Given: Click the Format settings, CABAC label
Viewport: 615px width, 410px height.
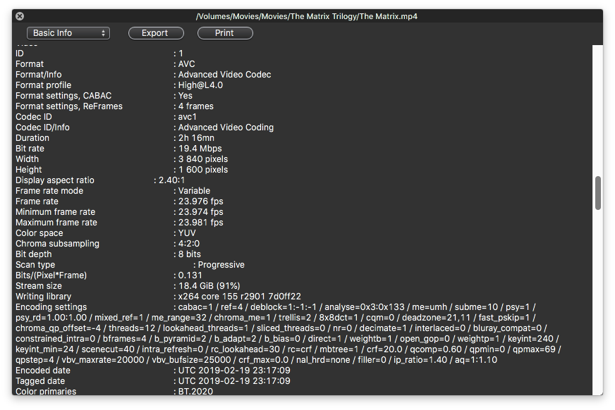Looking at the screenshot, I should [63, 96].
